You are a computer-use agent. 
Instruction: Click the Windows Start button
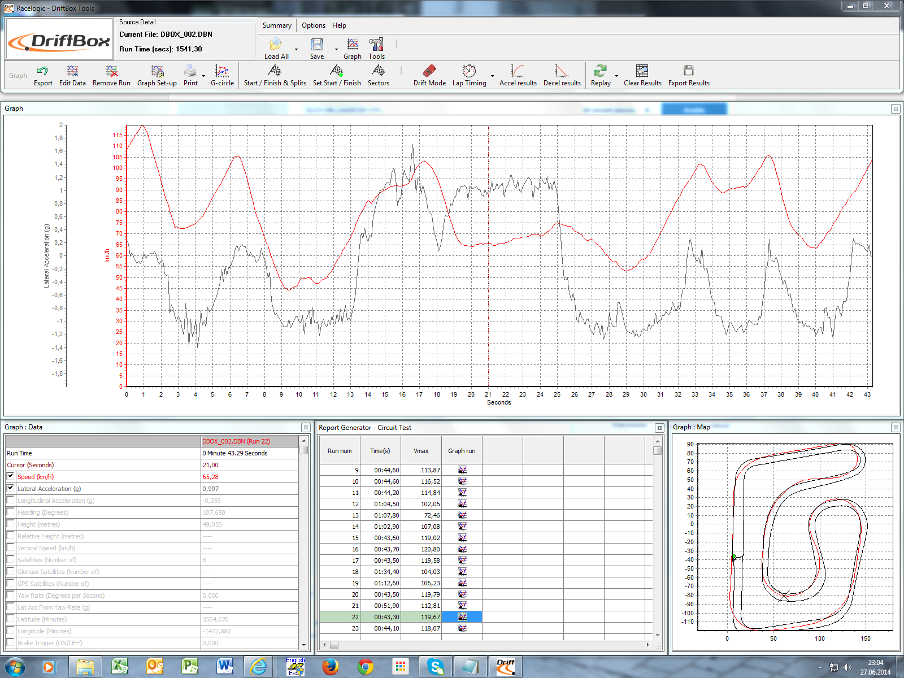(x=14, y=667)
